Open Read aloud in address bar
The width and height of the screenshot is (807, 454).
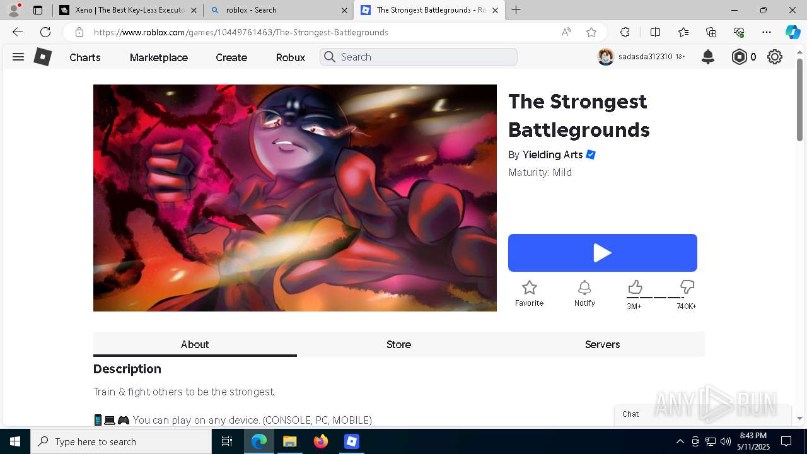(x=566, y=32)
